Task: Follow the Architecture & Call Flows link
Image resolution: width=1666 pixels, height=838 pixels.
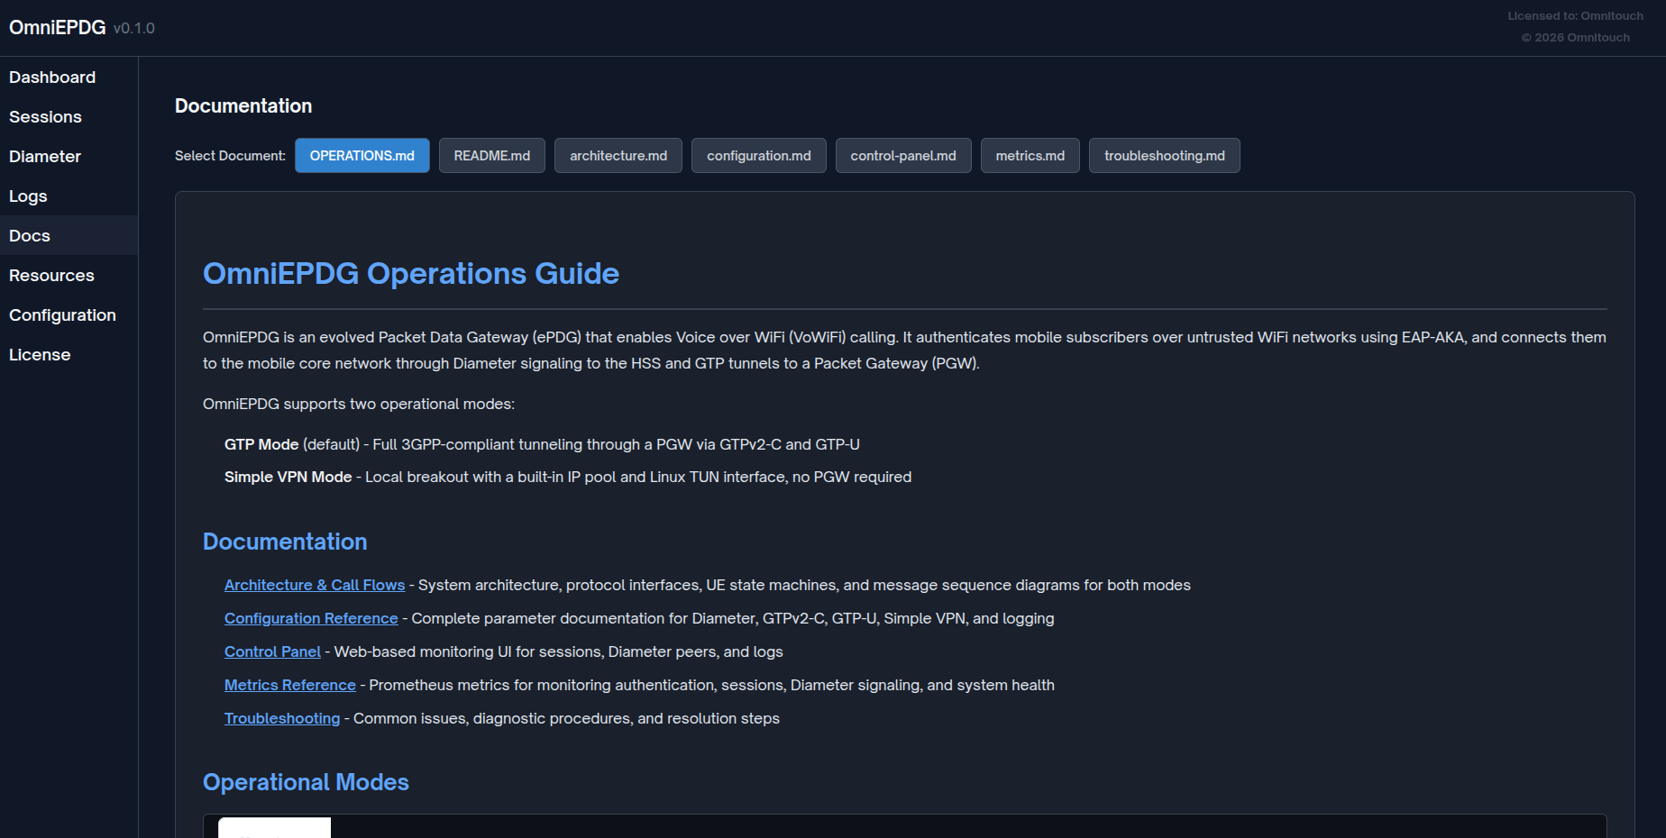Action: [314, 586]
